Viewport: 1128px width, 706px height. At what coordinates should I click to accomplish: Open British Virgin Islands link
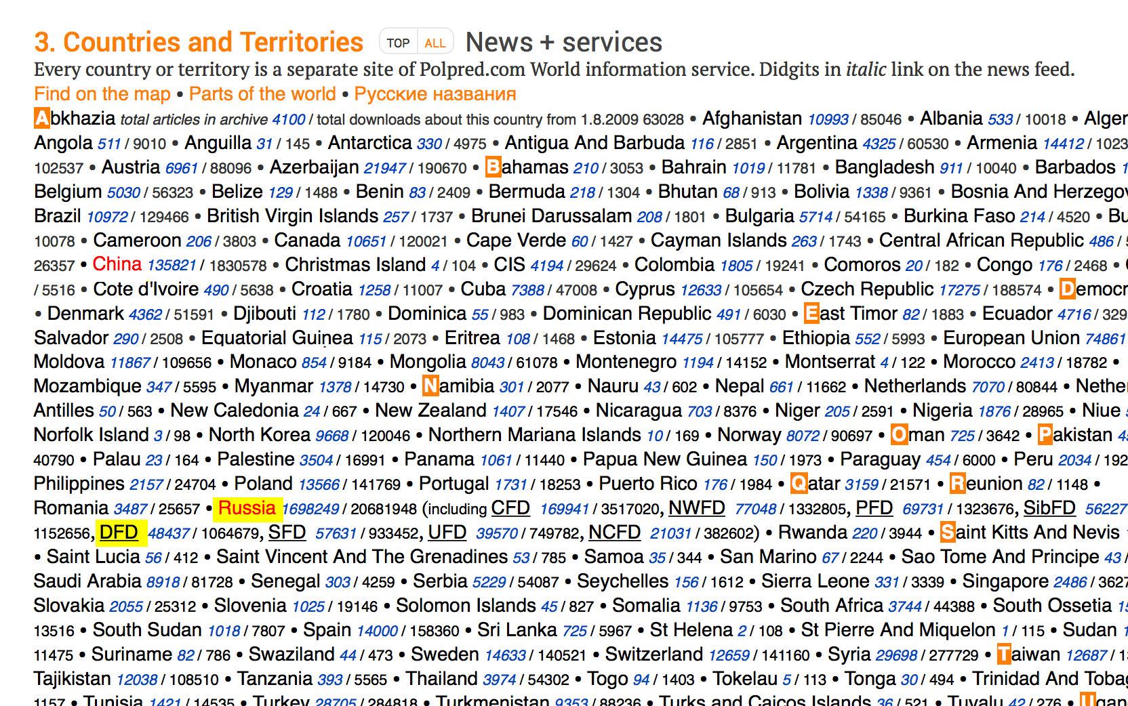point(292,216)
